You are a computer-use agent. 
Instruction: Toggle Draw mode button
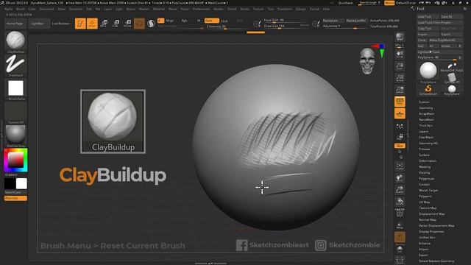(x=92, y=24)
